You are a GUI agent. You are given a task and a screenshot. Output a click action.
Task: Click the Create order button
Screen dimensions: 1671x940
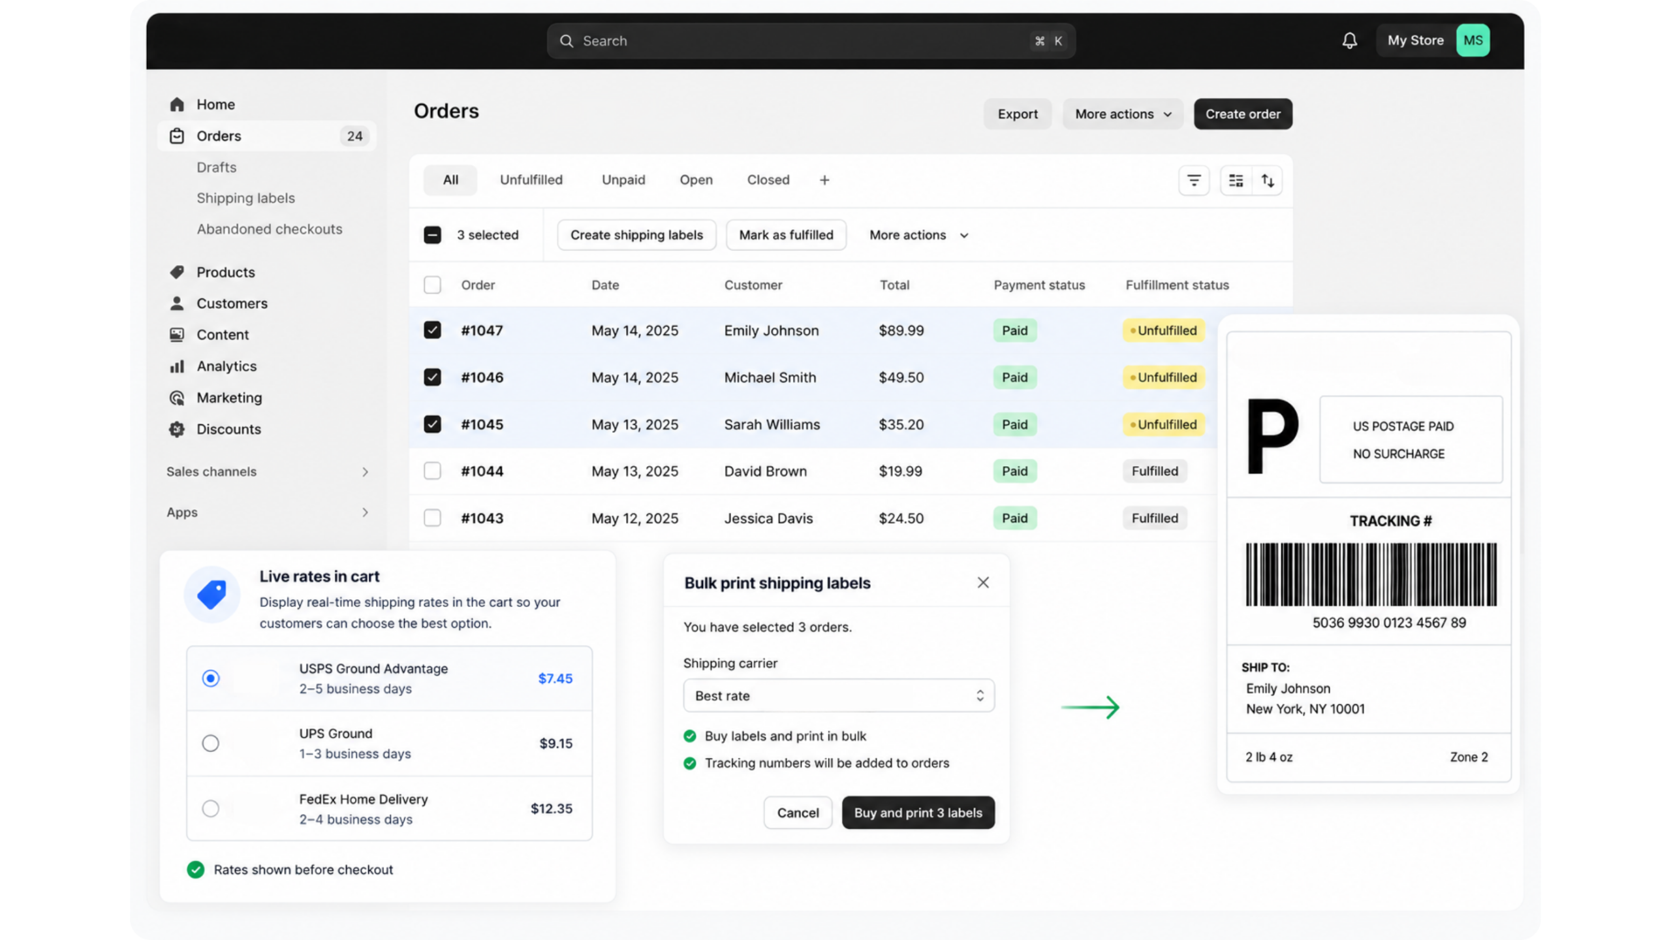coord(1242,114)
